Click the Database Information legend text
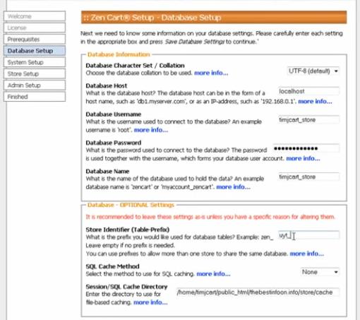360x320 pixels. pyautogui.click(x=119, y=54)
